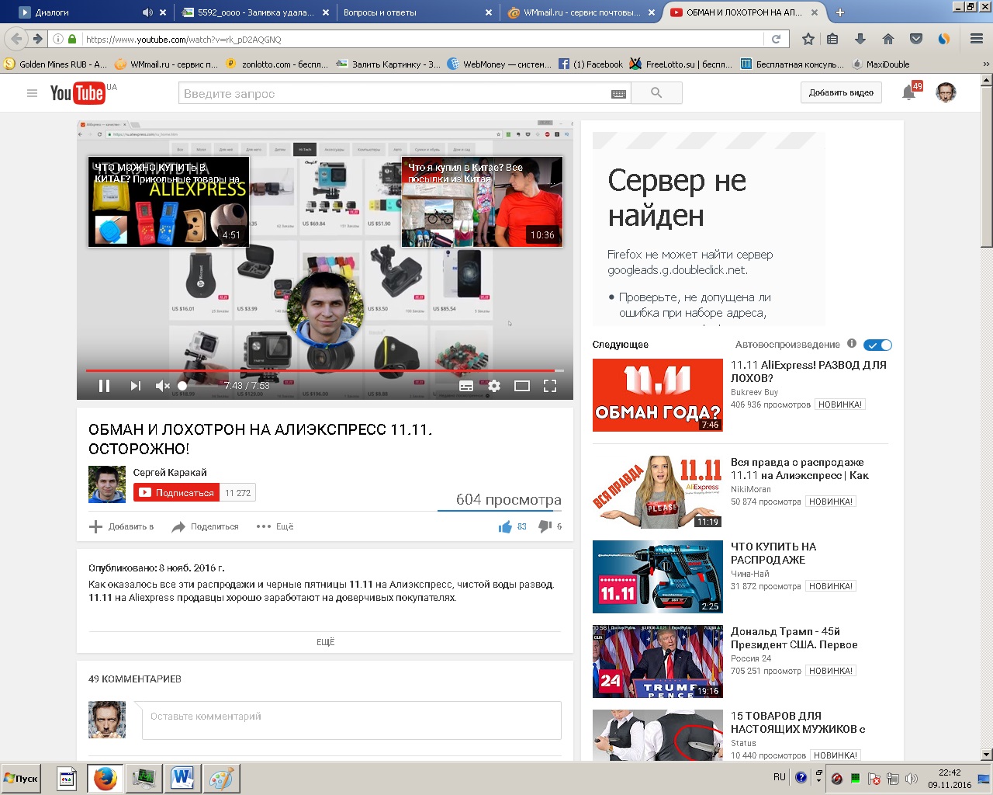
Task: Open the (1) Facebook bookmark
Action: click(x=590, y=64)
